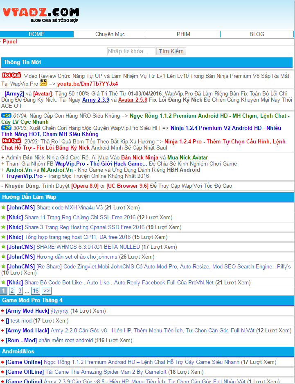
Task: Open Ngọc Rồng 1.1.2 Premium Lệnh Chat post
Action: tap(142, 362)
